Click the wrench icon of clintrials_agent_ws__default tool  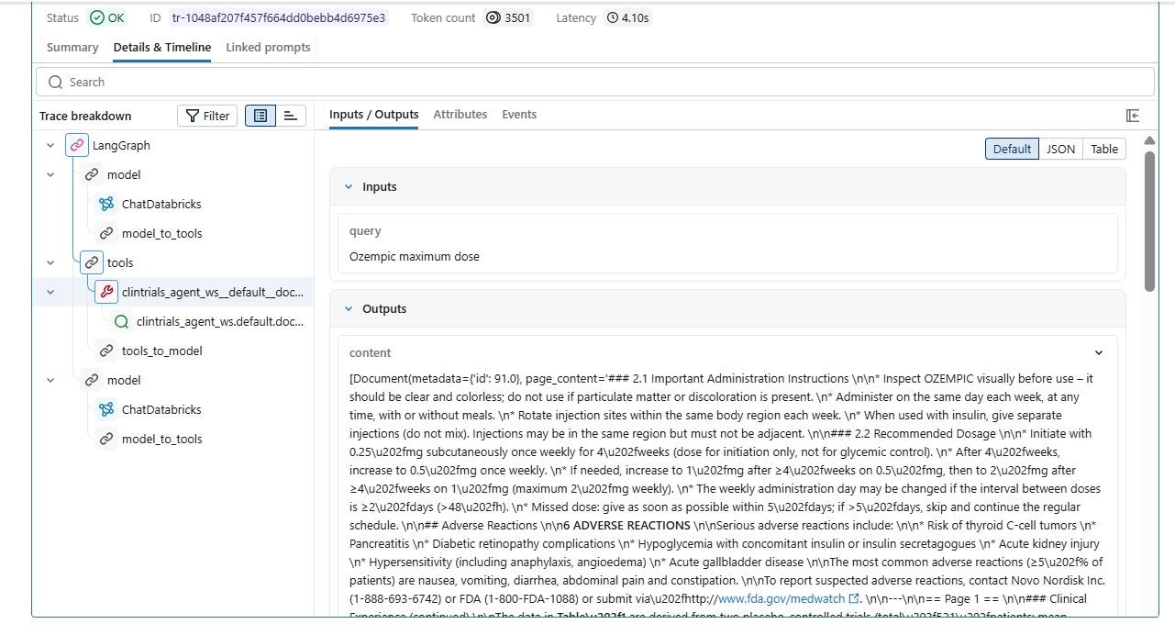point(106,292)
